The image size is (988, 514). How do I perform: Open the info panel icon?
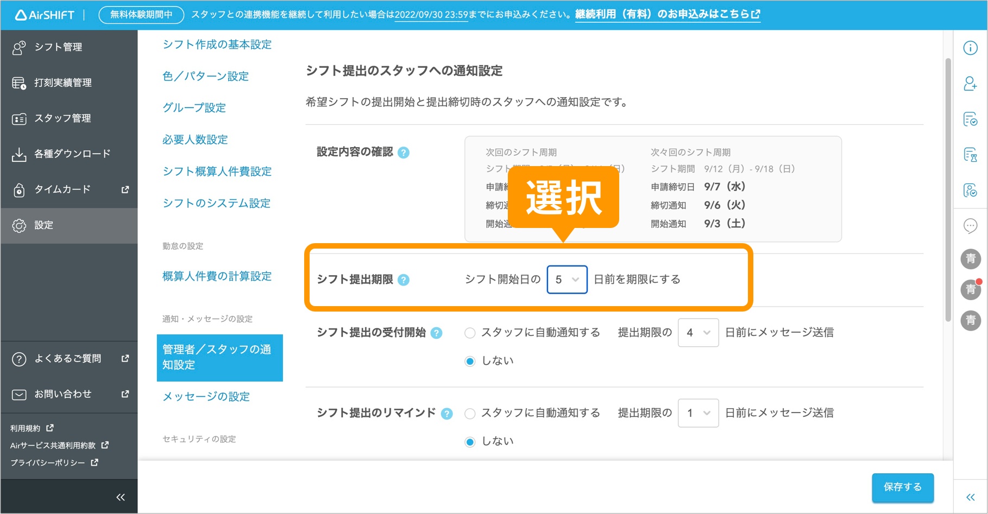coord(972,47)
